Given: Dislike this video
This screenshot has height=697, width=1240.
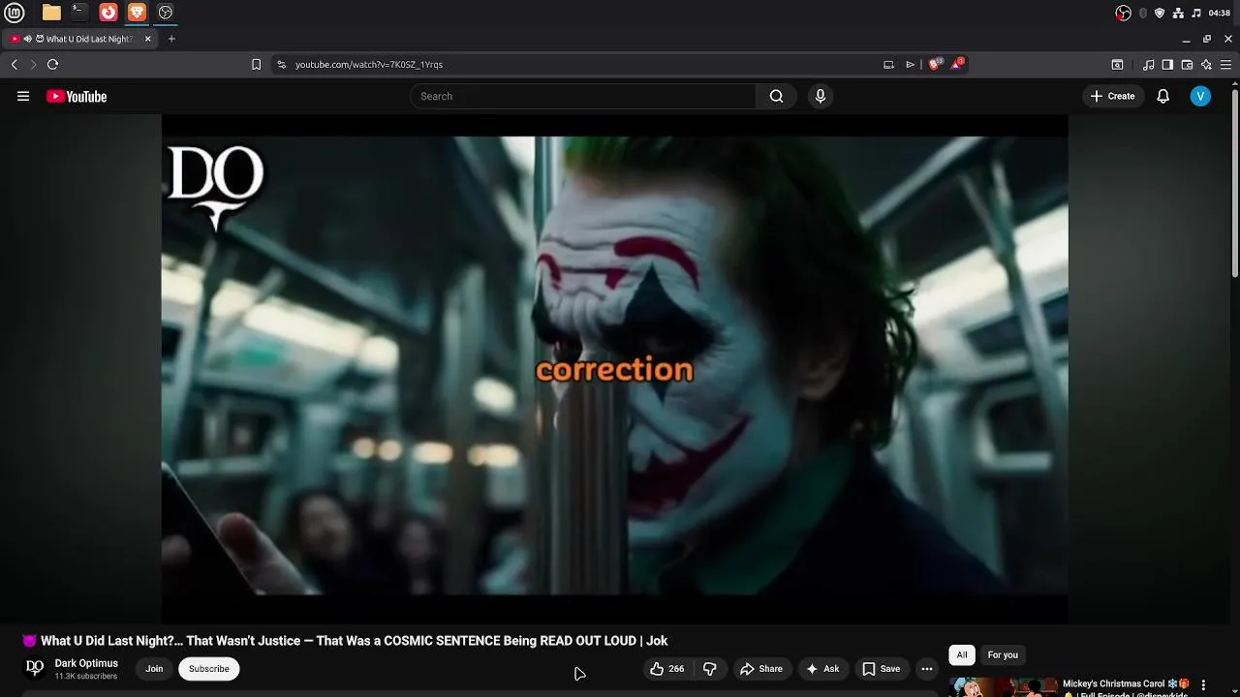Looking at the screenshot, I should pyautogui.click(x=710, y=669).
